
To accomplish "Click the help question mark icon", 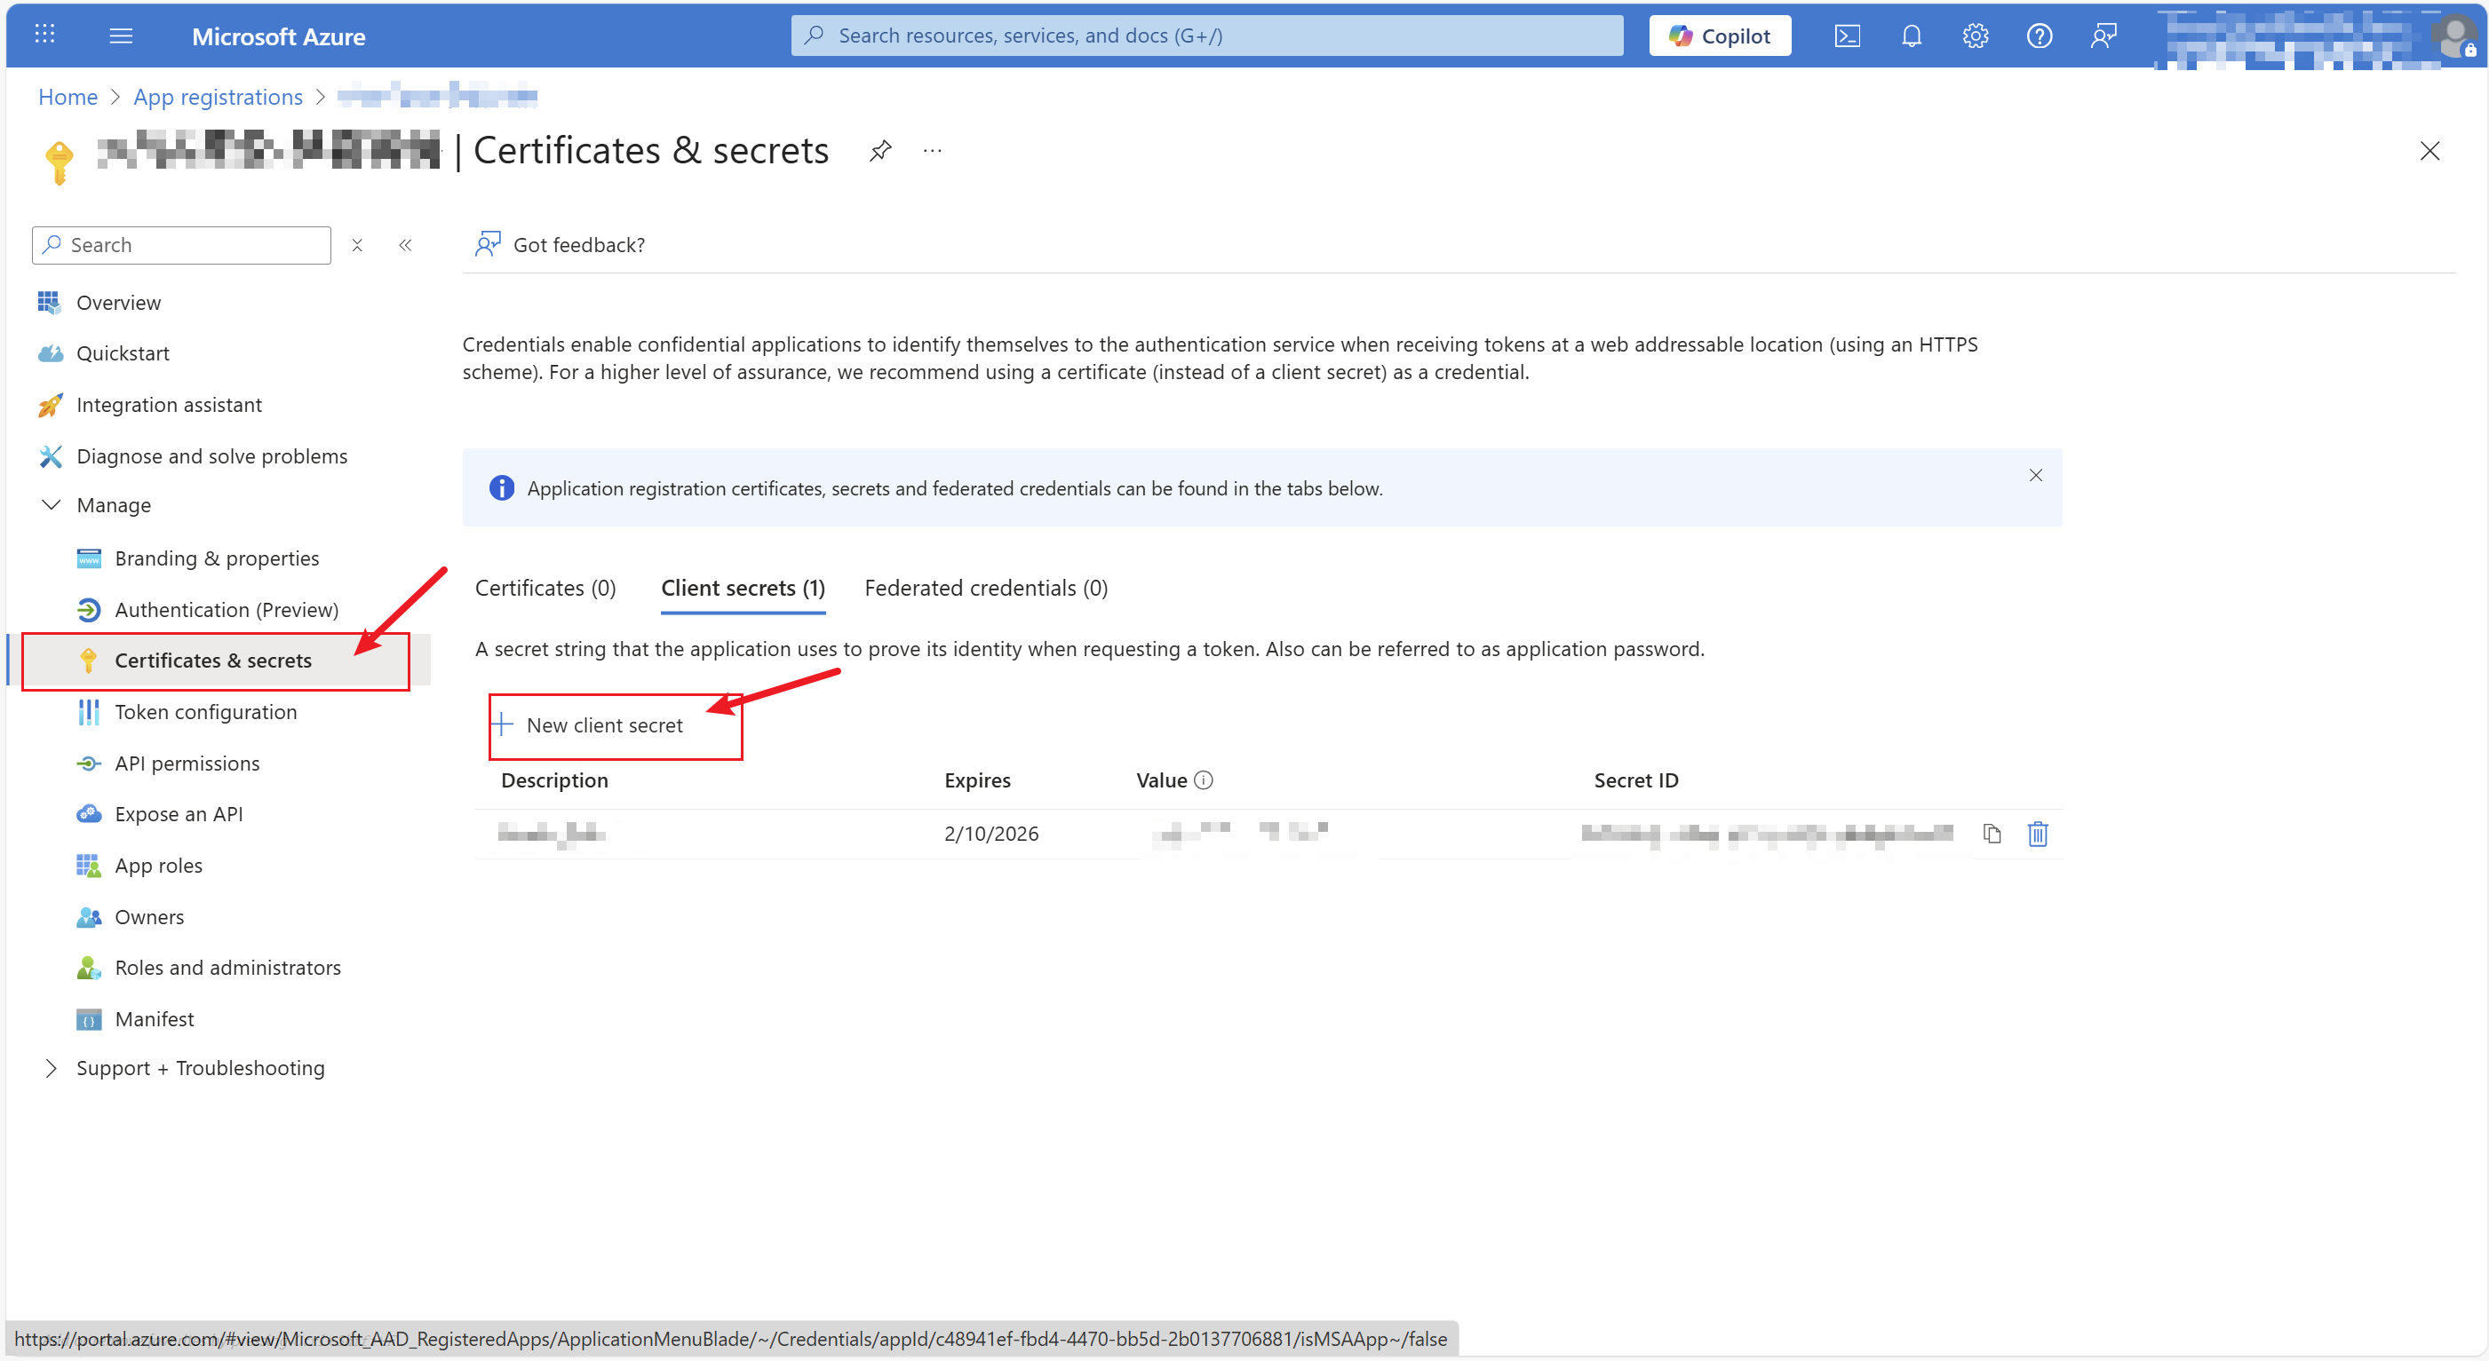I will [2039, 36].
